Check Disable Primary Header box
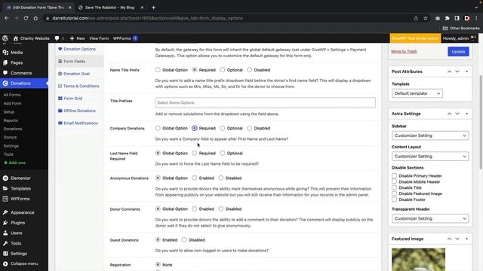This screenshot has height=271, width=483. [394, 175]
